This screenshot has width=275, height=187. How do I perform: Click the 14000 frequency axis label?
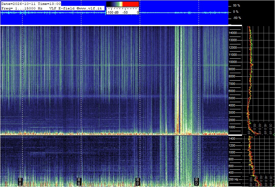(233, 33)
